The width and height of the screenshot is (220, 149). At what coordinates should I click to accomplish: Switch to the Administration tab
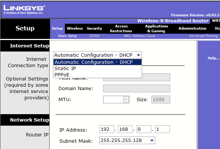coord(192,29)
